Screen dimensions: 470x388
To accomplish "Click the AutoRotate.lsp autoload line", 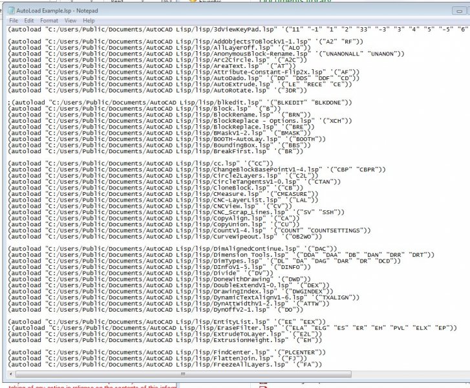I will tap(157, 91).
